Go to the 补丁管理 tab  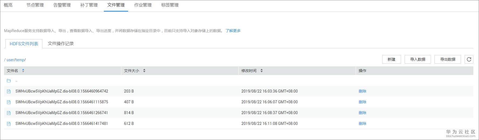89,5
